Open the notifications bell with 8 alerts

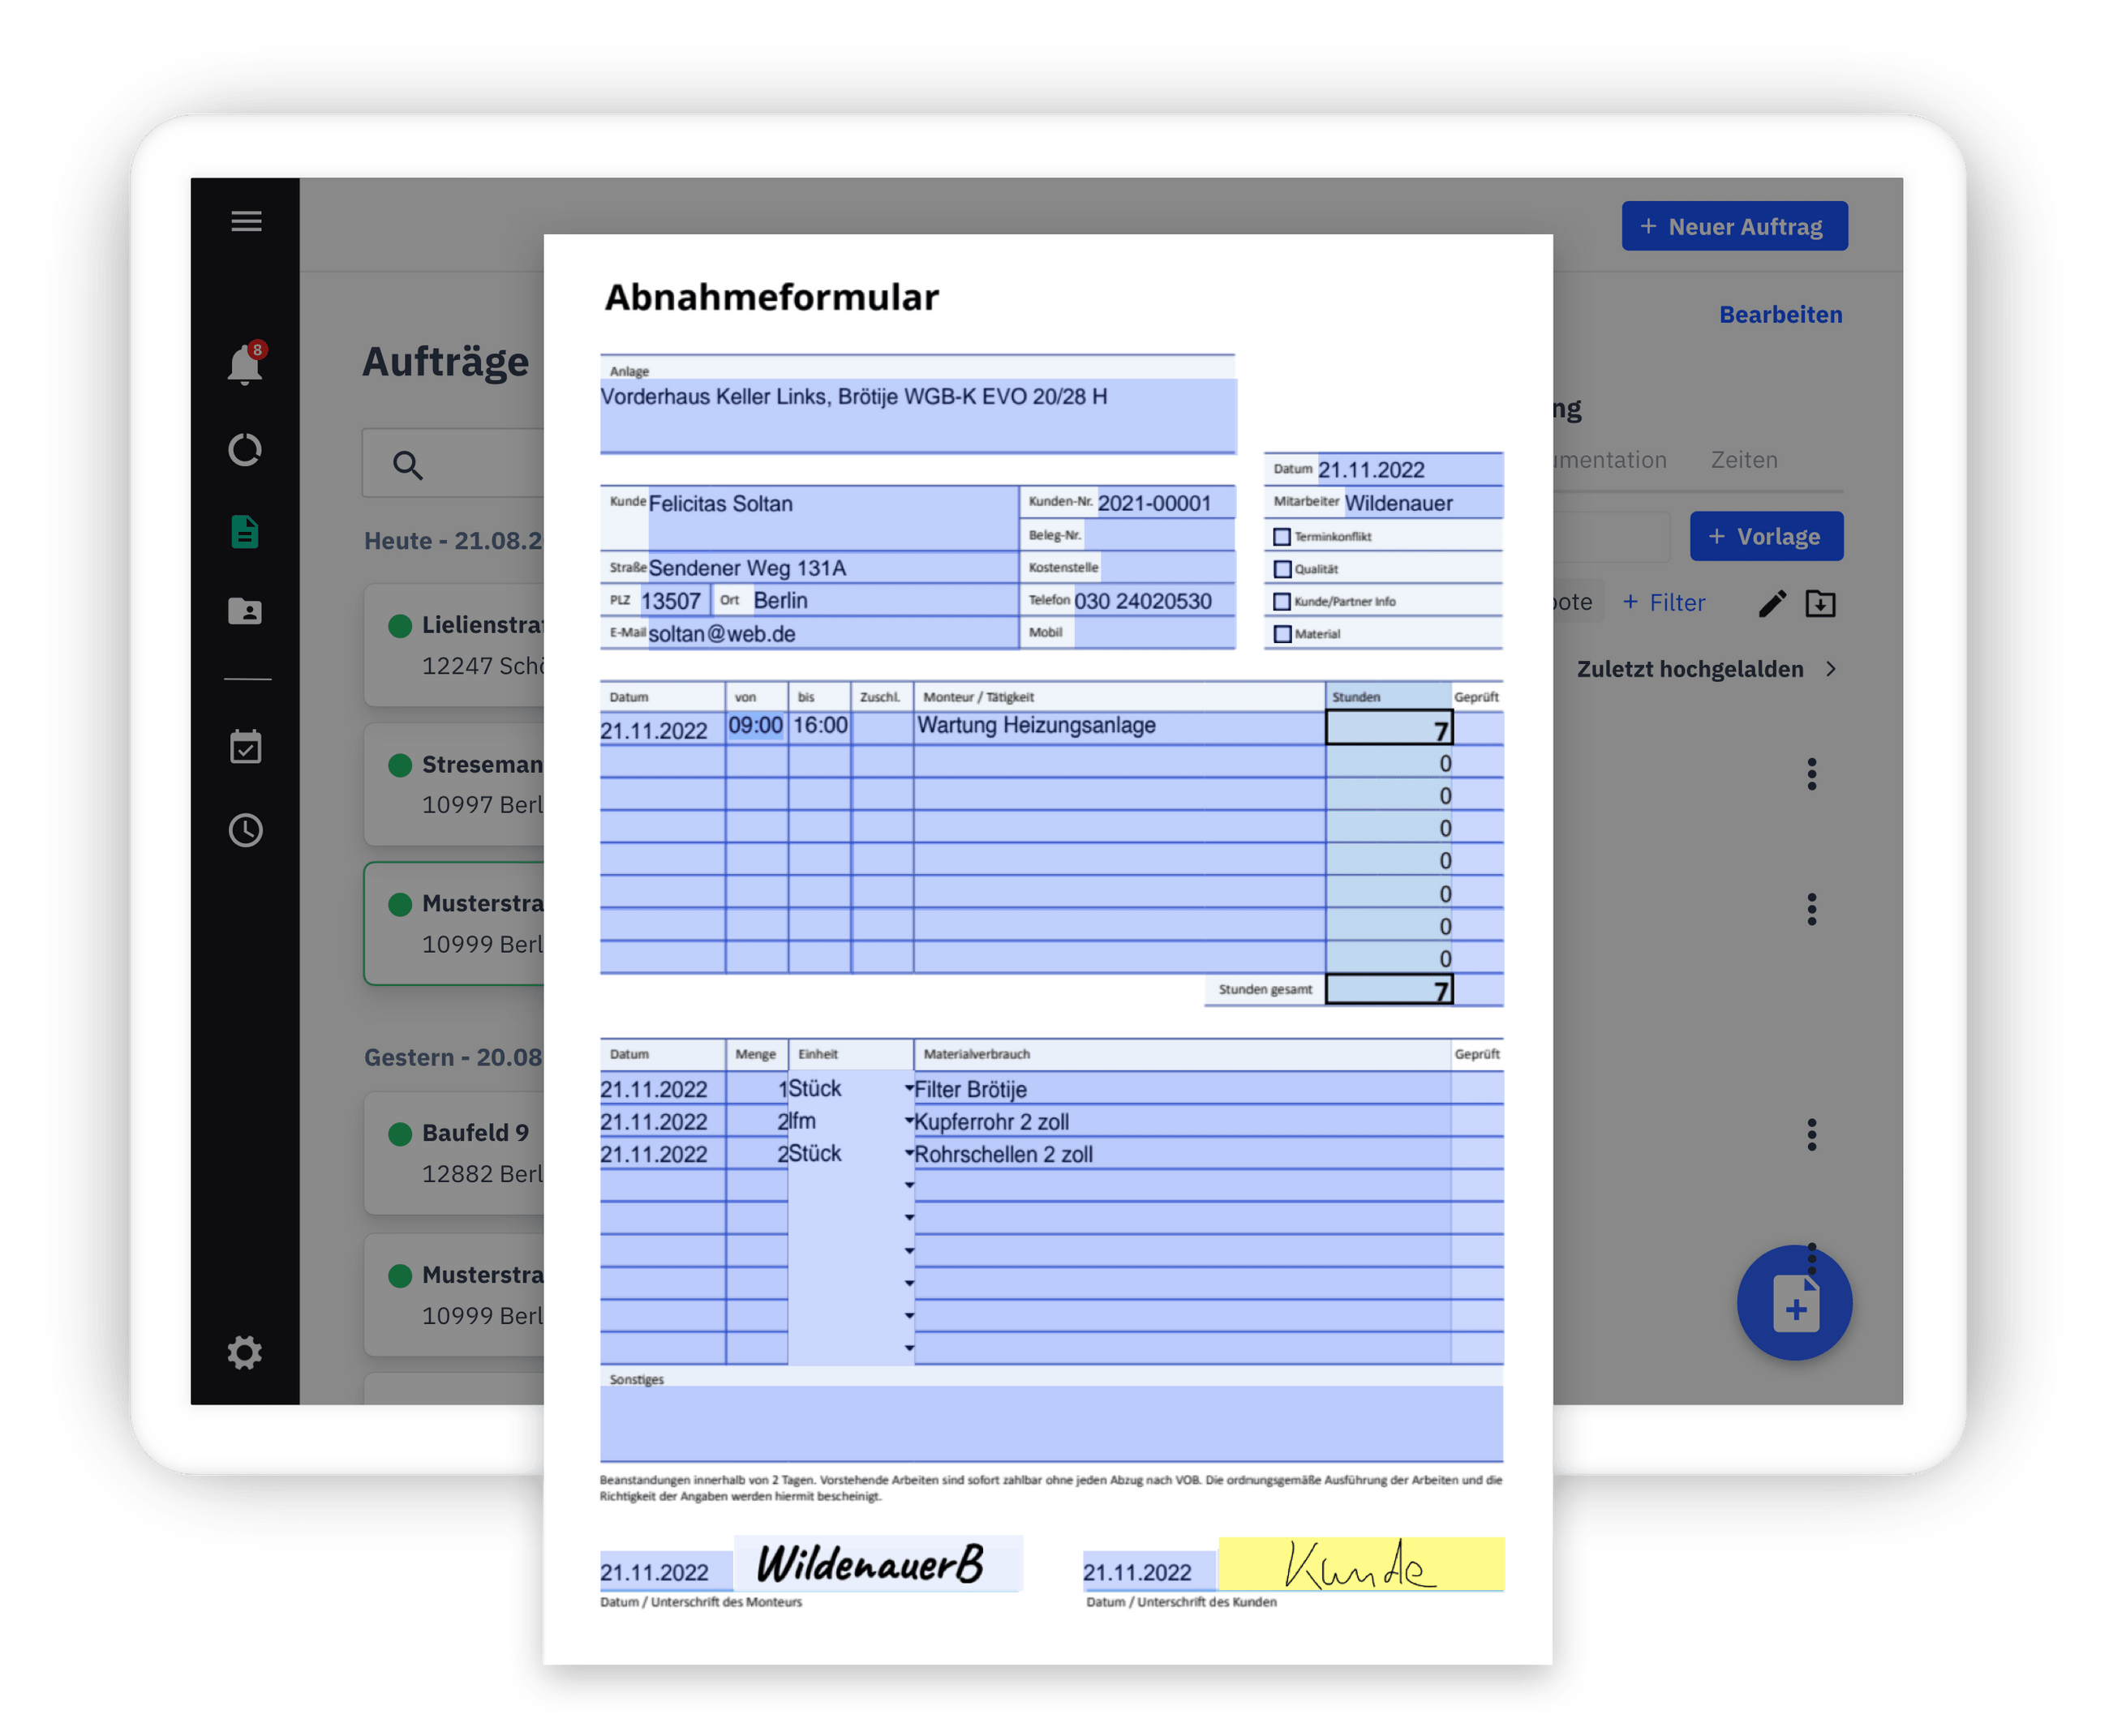[x=245, y=363]
